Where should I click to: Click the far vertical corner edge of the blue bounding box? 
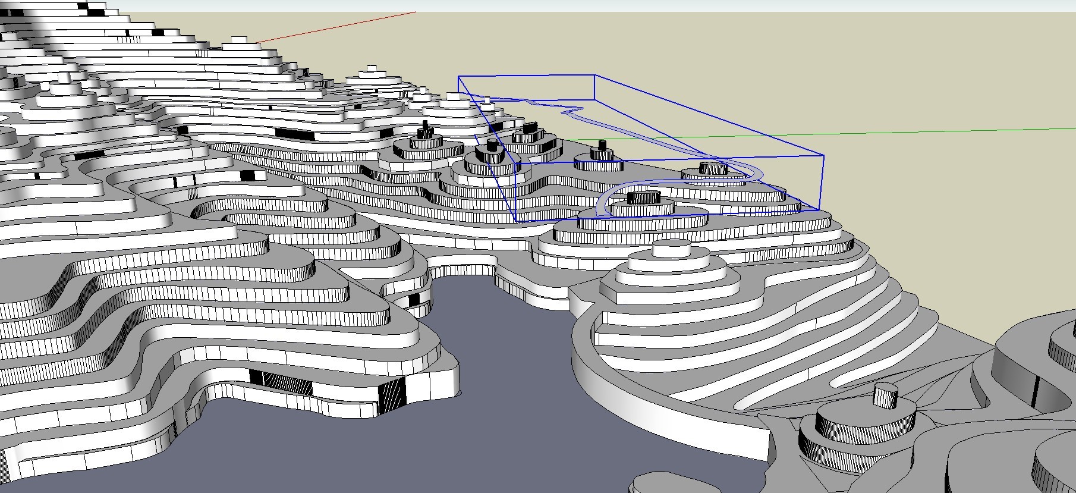(595, 87)
